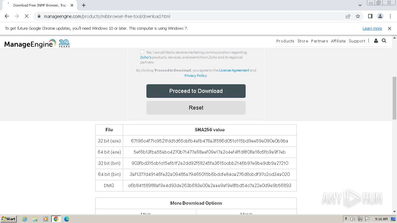
Task: Select the 32 bit (bin) SHA256 hash
Action: [x=210, y=163]
